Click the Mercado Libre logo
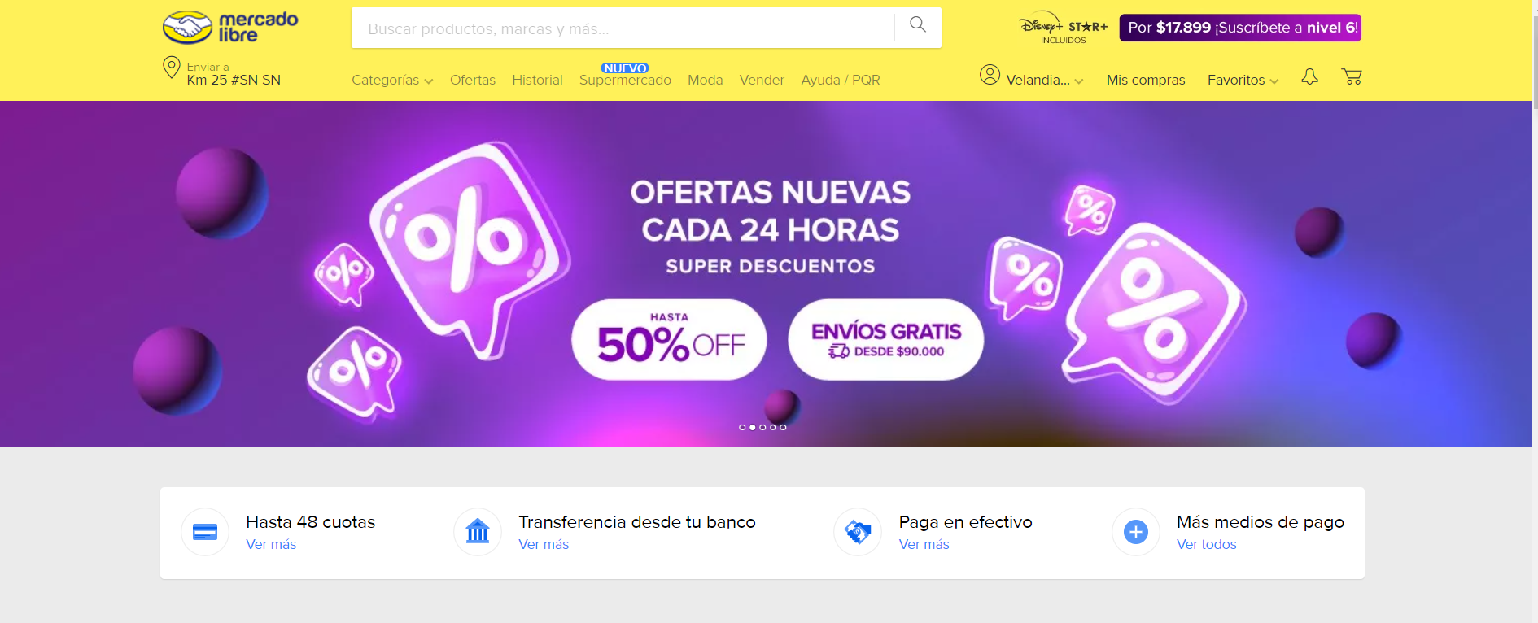 [x=230, y=27]
